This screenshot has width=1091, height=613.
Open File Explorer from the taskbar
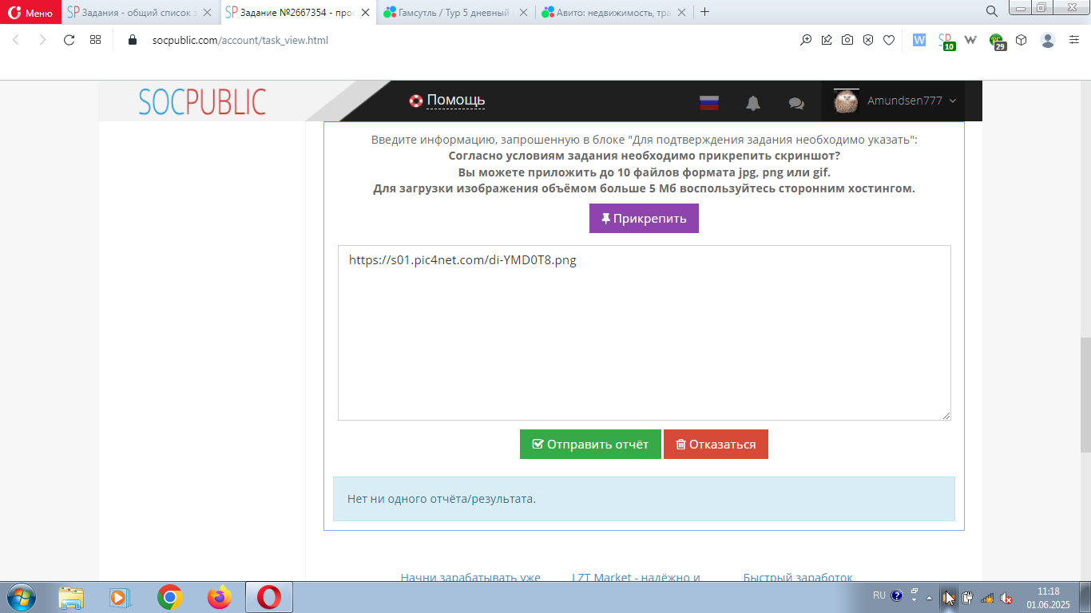71,597
